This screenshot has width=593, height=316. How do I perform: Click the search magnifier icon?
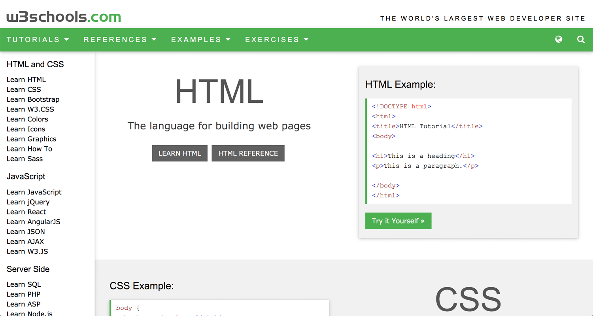[581, 39]
